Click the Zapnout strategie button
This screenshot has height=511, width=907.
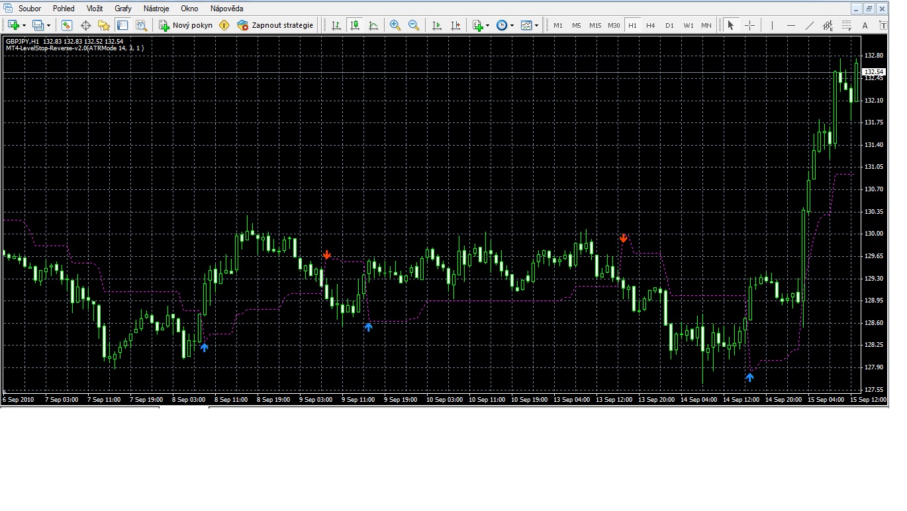(275, 25)
